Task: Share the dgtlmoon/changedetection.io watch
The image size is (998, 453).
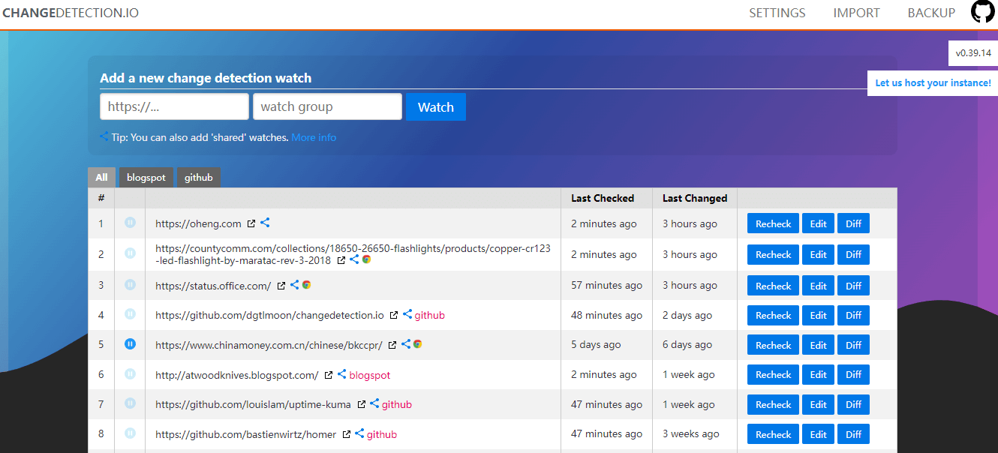Action: tap(407, 315)
